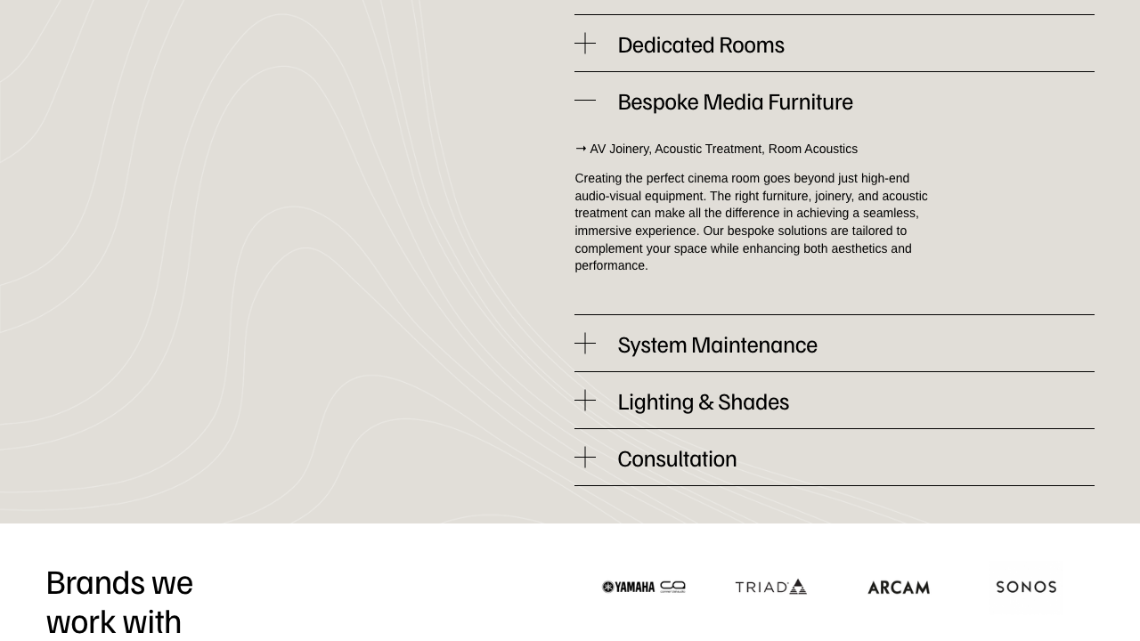Click the plus icon beside Consultation

coord(585,457)
